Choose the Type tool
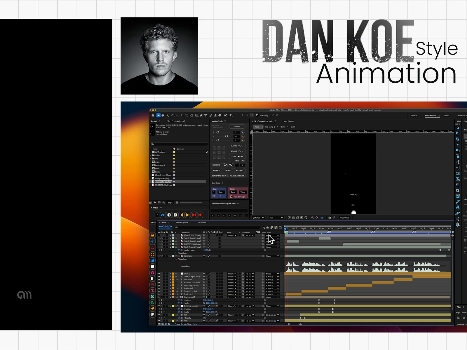 click(x=206, y=116)
